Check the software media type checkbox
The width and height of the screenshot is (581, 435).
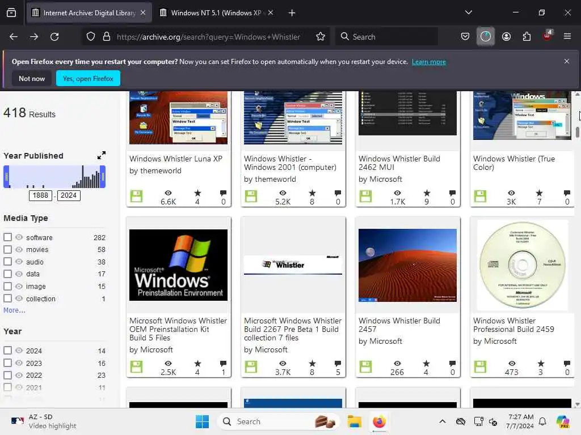coord(7,237)
